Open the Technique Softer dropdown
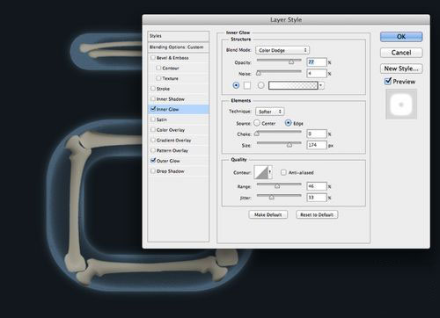 coord(270,112)
